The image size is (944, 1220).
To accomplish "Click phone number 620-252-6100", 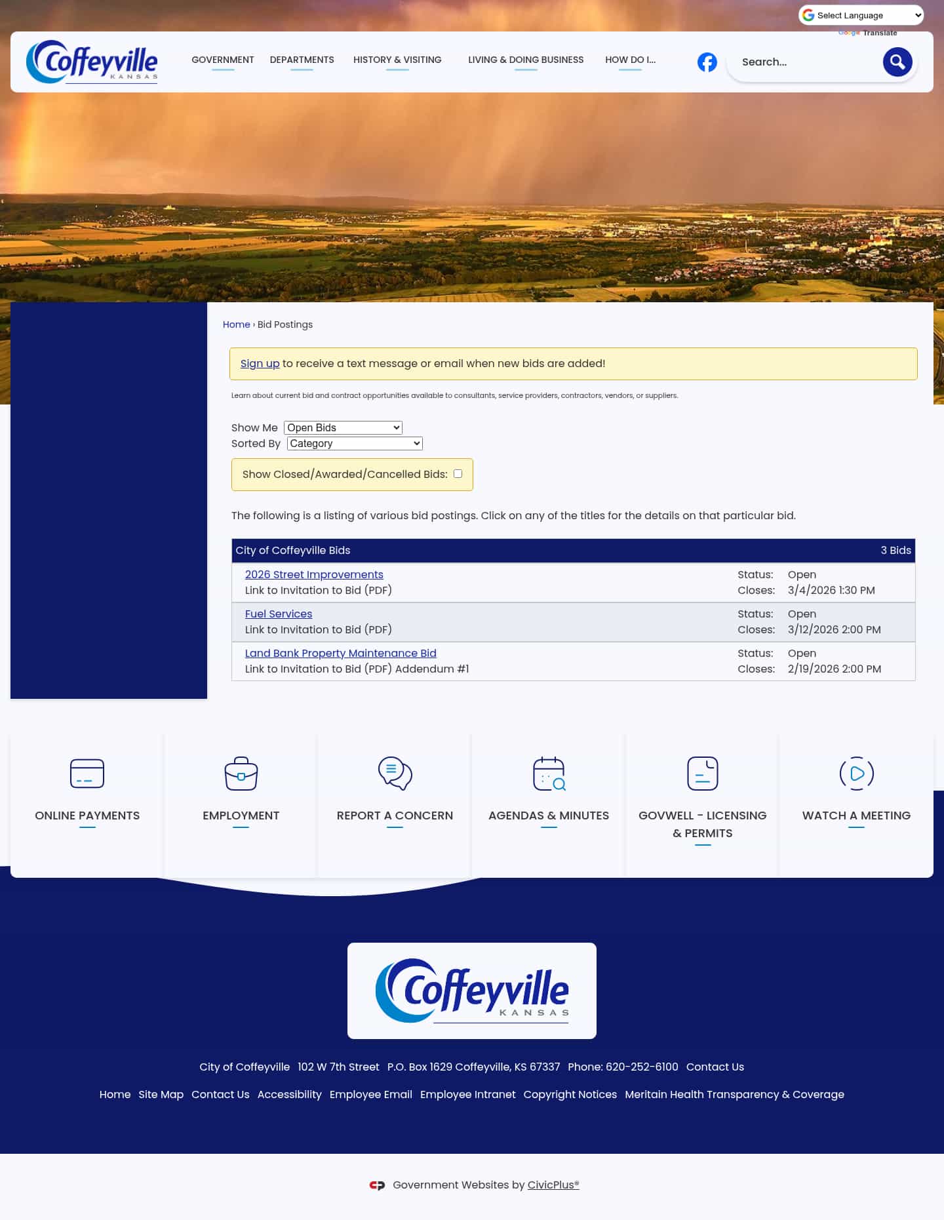I will (642, 1067).
